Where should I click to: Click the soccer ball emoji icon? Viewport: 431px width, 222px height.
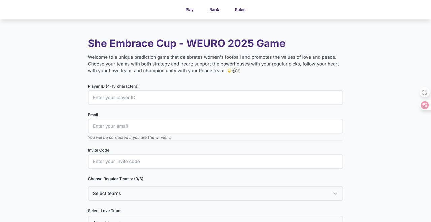(234, 71)
